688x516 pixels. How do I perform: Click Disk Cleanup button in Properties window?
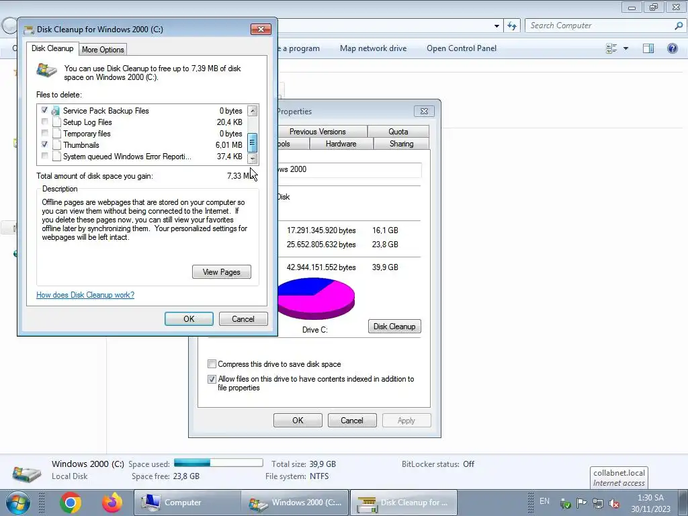(394, 327)
